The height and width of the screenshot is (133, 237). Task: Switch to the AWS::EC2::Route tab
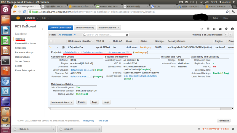[219, 7]
